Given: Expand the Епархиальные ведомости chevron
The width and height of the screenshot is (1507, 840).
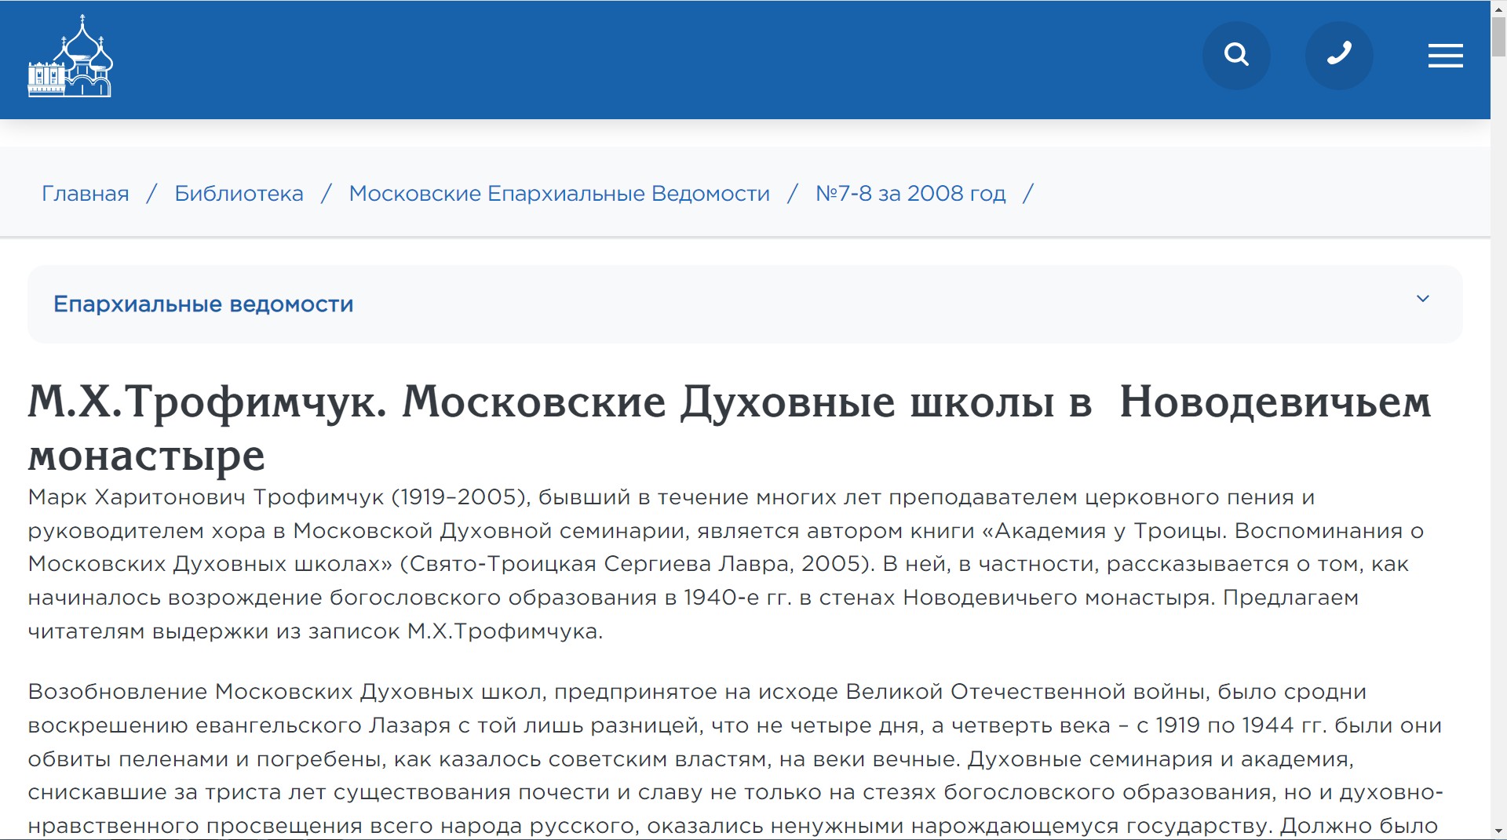Looking at the screenshot, I should (x=1423, y=299).
